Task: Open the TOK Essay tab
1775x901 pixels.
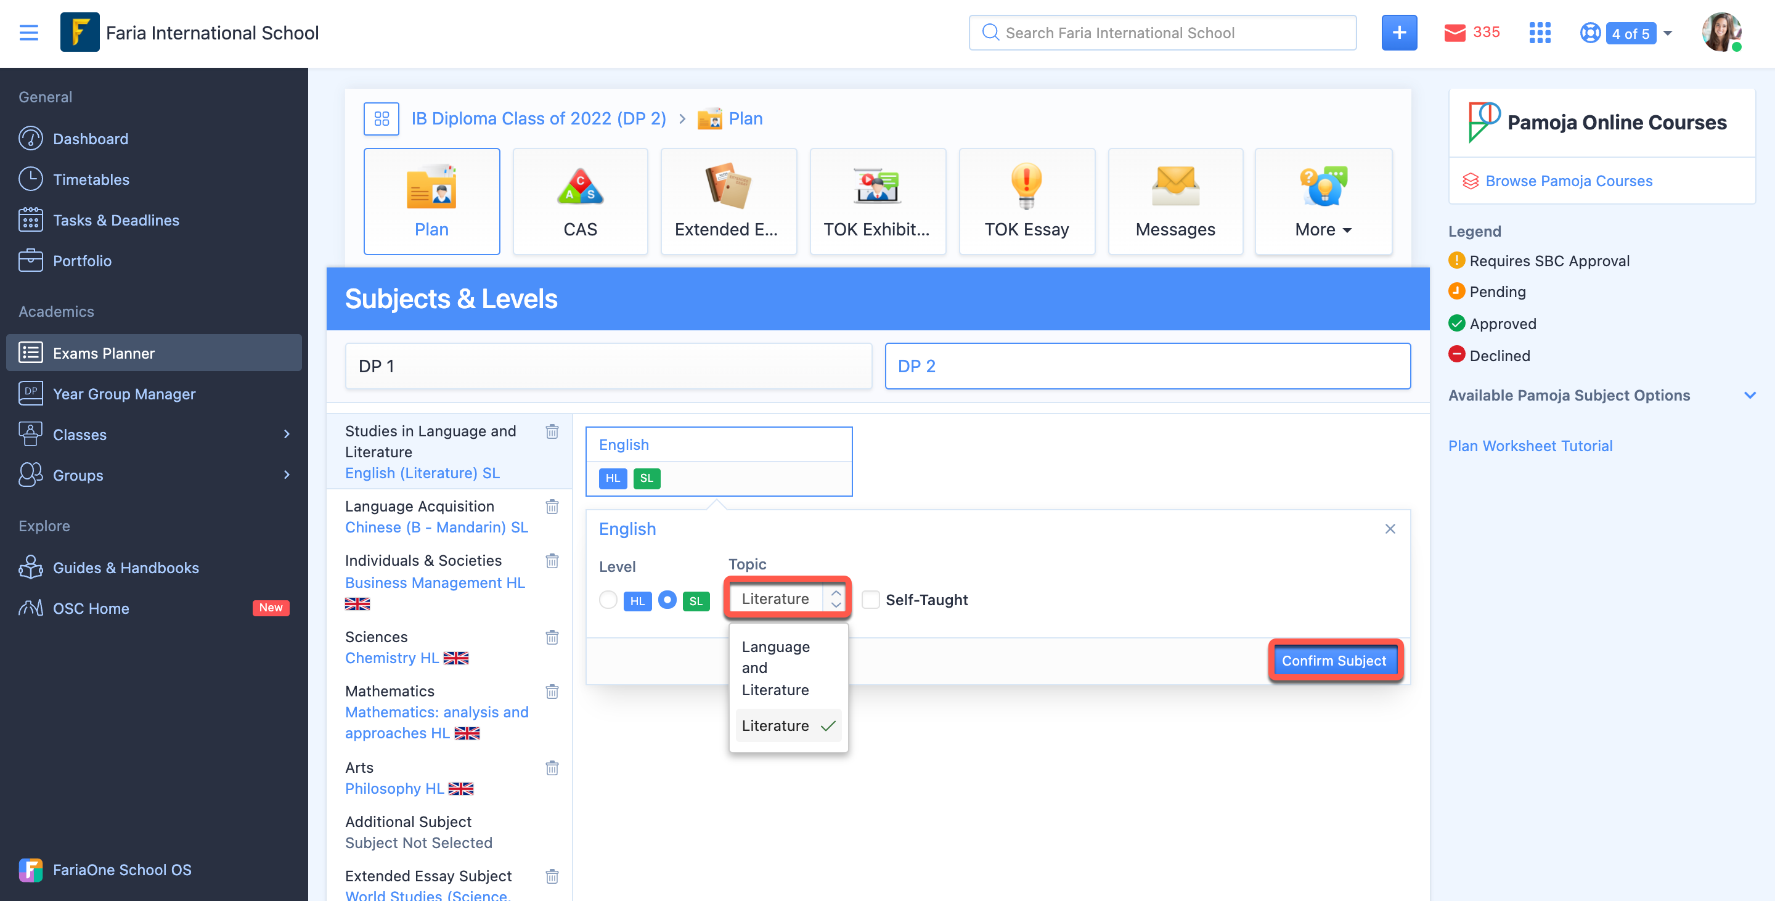Action: coord(1027,201)
